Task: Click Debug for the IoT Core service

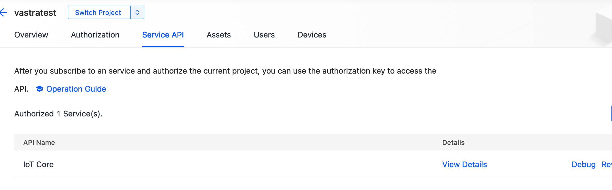Action: (583, 165)
